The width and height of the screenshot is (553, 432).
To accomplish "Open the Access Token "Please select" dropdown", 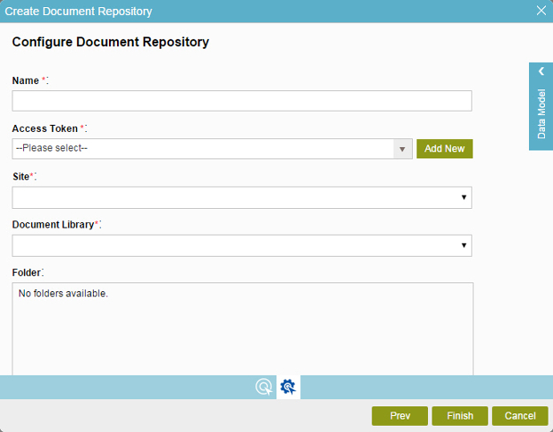I will coord(212,149).
